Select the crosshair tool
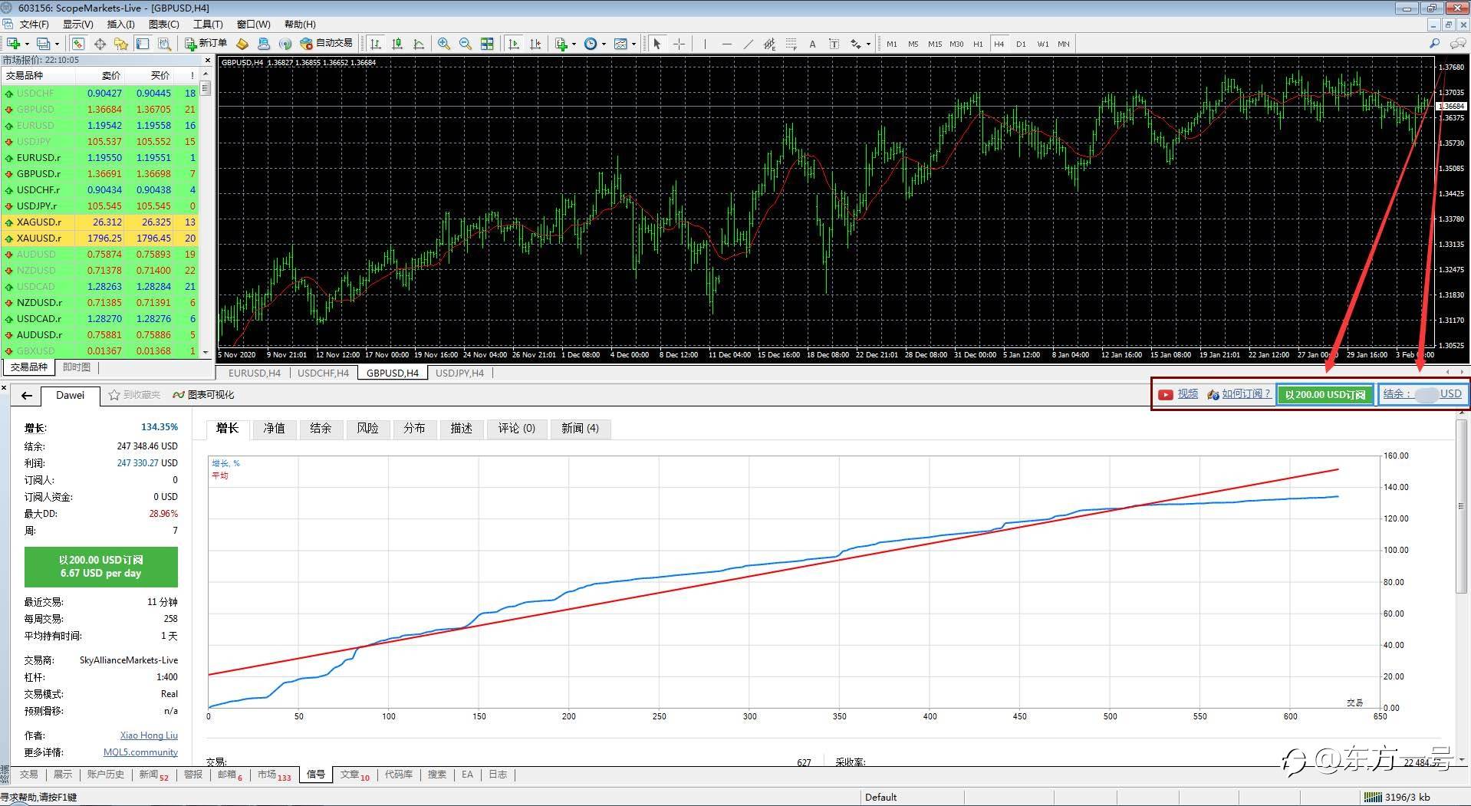This screenshot has width=1471, height=806. 679,44
